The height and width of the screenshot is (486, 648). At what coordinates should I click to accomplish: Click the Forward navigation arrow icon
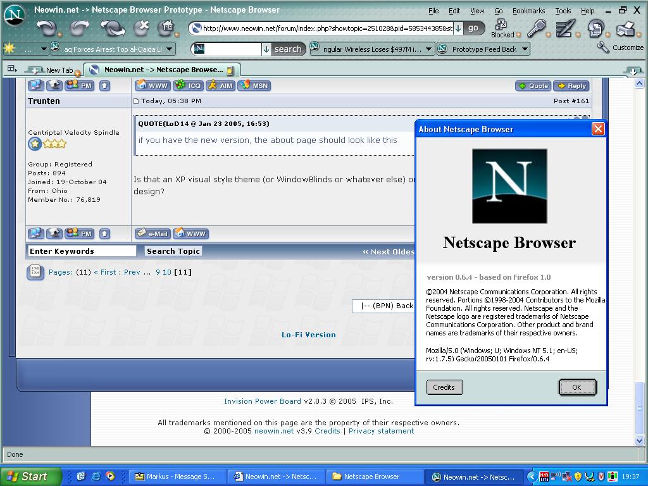click(80, 28)
